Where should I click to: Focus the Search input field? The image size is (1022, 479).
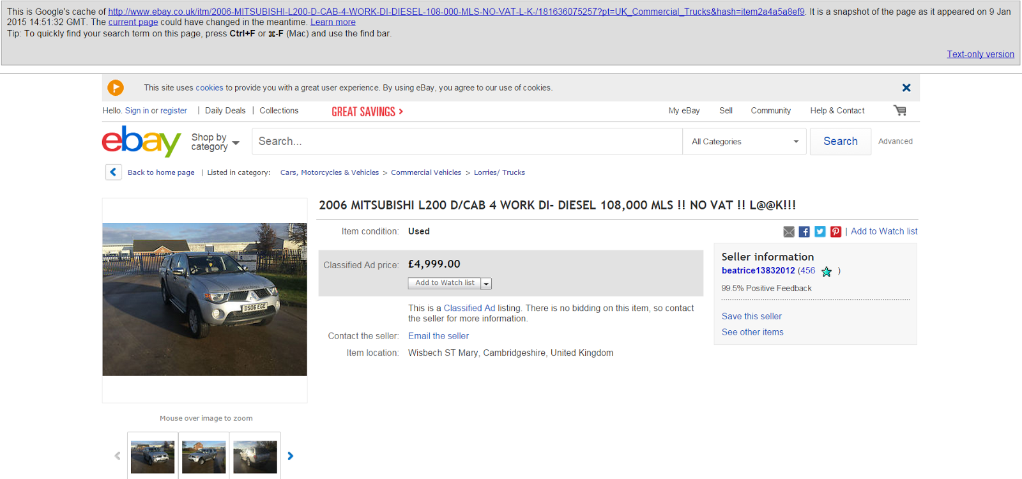467,142
